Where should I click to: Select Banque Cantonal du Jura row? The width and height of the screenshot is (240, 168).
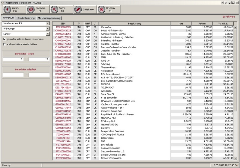143,47
